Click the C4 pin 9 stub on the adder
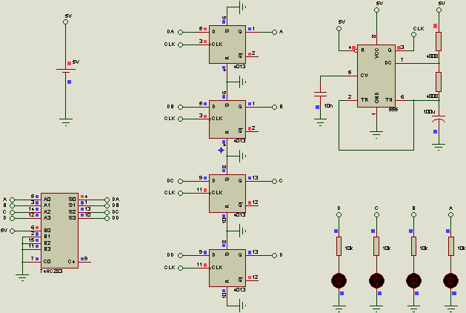466x313 pixels. tap(84, 262)
